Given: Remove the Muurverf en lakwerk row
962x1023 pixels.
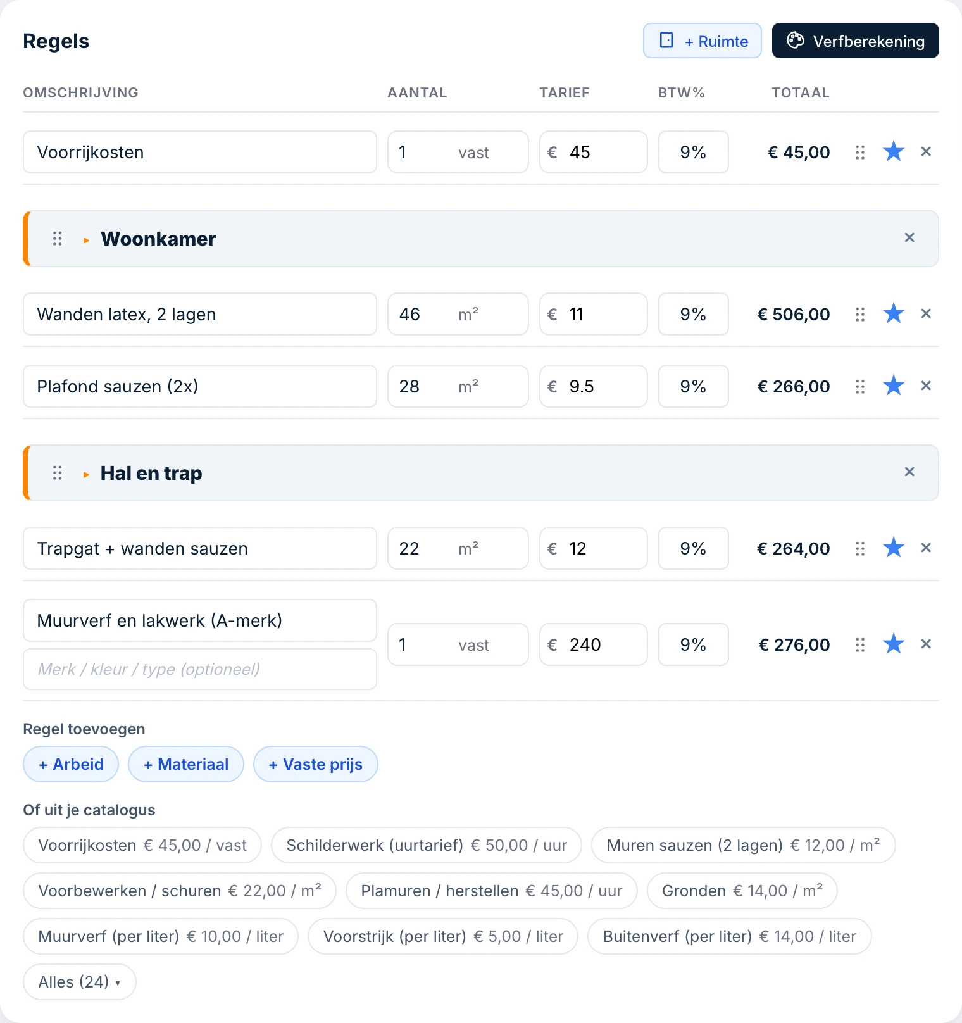Looking at the screenshot, I should coord(926,644).
